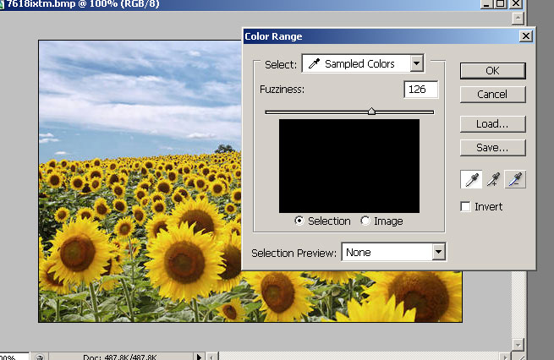Click the vertical scrollbar up arrow
This screenshot has height=360, width=554.
point(518,19)
